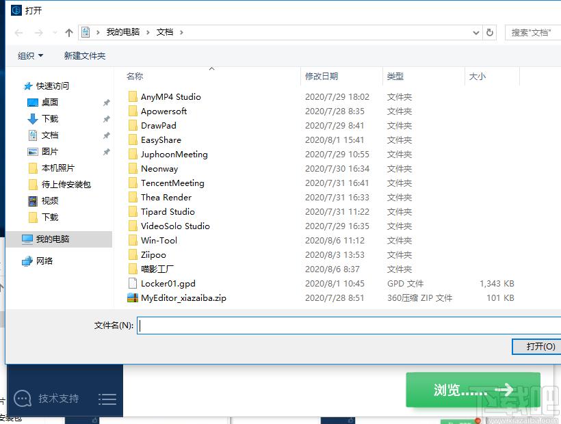Expand the chevron after 我的电脑 in the path
The image size is (561, 424).
[148, 33]
